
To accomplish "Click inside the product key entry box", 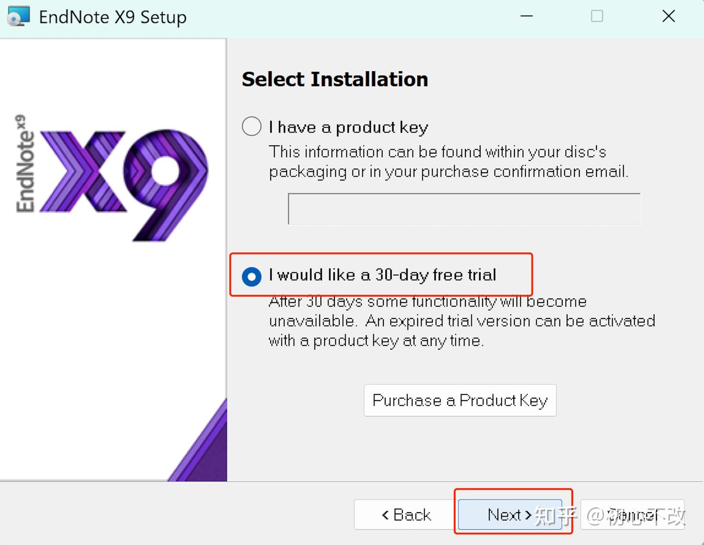I will 463,209.
